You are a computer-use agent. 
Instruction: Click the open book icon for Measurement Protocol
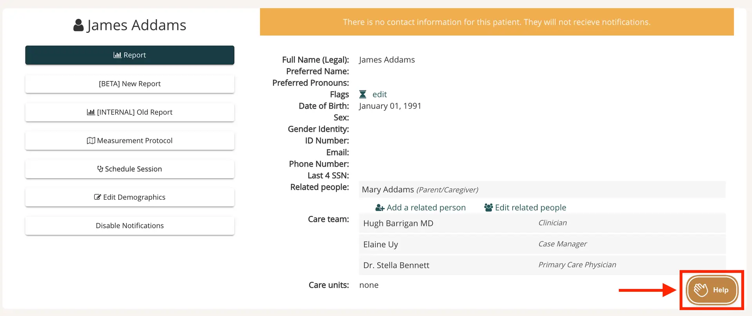click(91, 140)
